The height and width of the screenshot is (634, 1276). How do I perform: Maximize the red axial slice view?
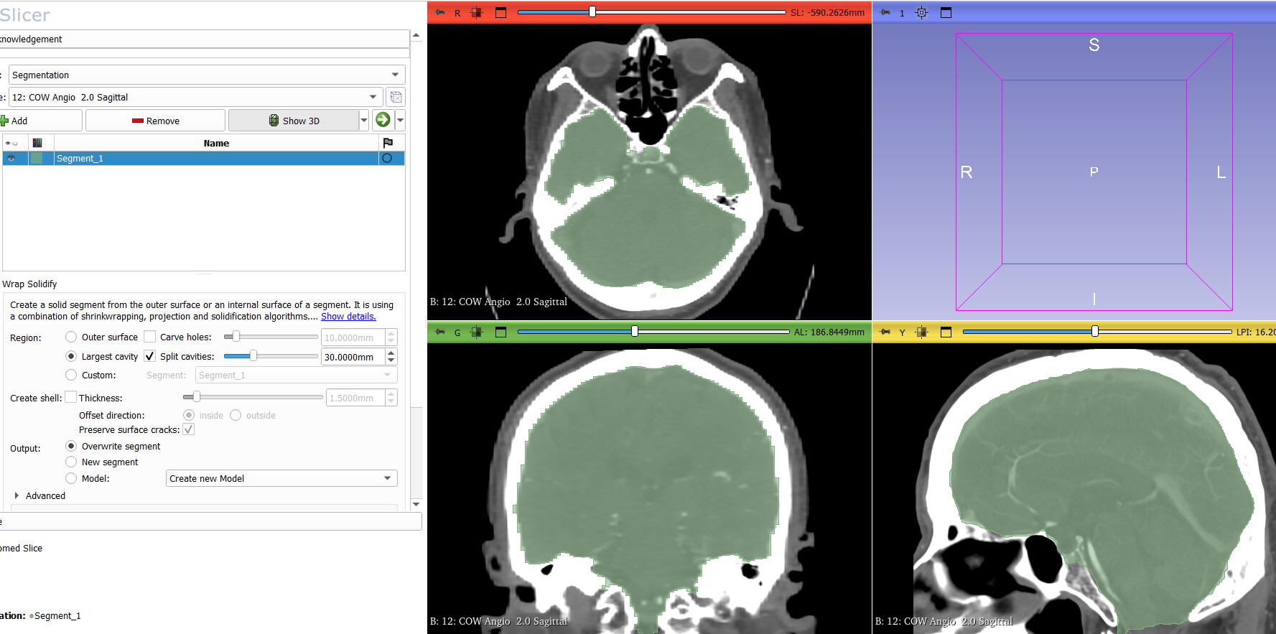[x=501, y=12]
